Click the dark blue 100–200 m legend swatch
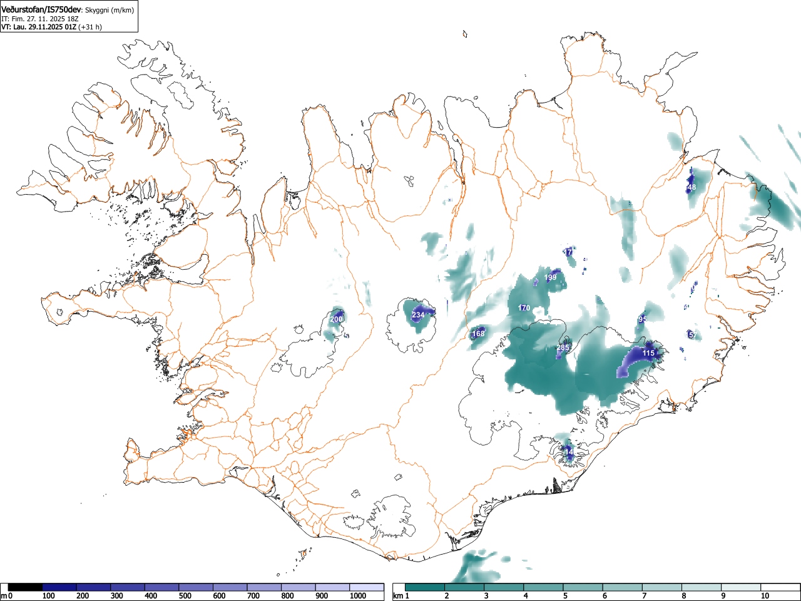This screenshot has height=601, width=801. (x=59, y=587)
